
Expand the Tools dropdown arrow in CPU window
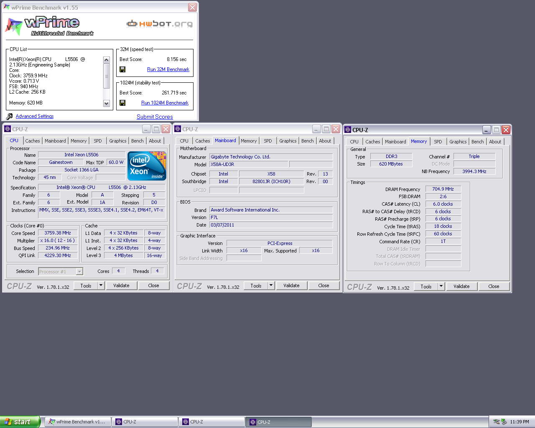101,285
